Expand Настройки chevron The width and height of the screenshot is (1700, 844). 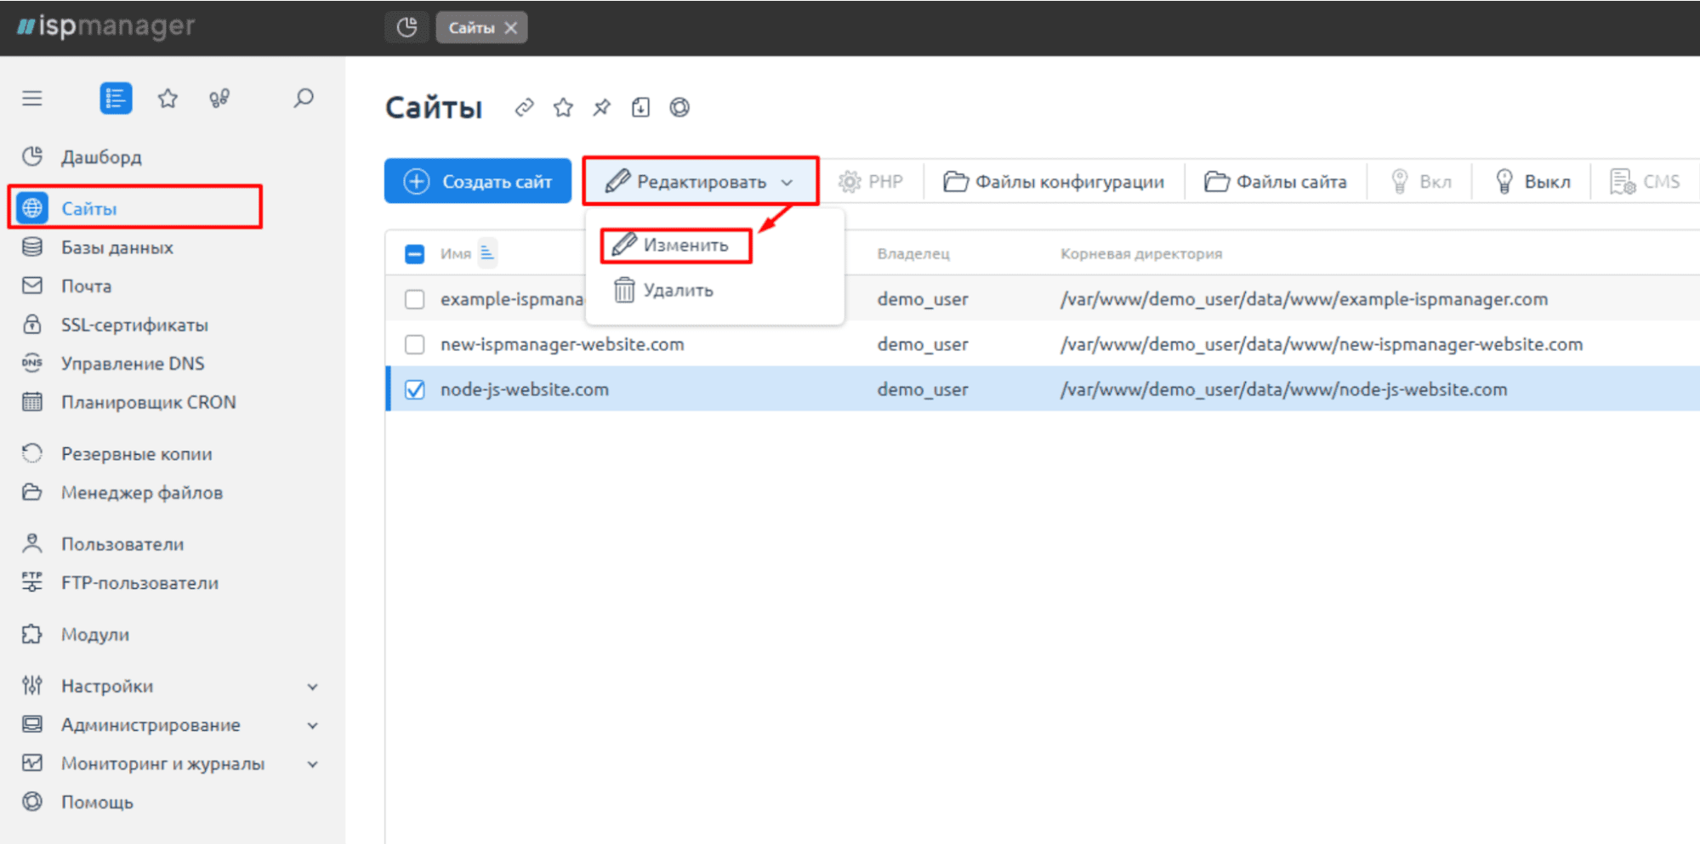tap(312, 687)
